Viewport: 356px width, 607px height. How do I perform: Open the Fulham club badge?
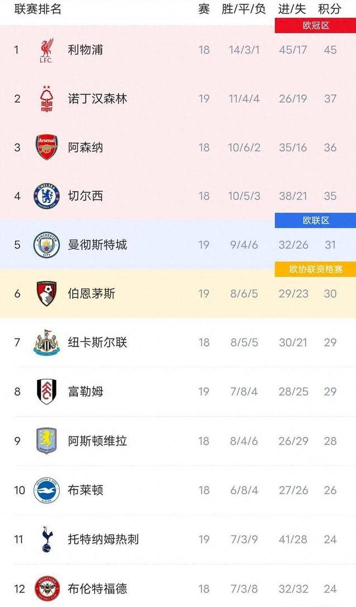click(x=46, y=391)
